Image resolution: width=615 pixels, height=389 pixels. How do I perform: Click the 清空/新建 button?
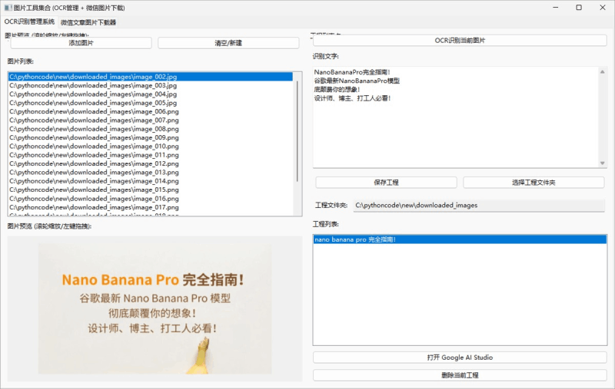[x=228, y=43]
